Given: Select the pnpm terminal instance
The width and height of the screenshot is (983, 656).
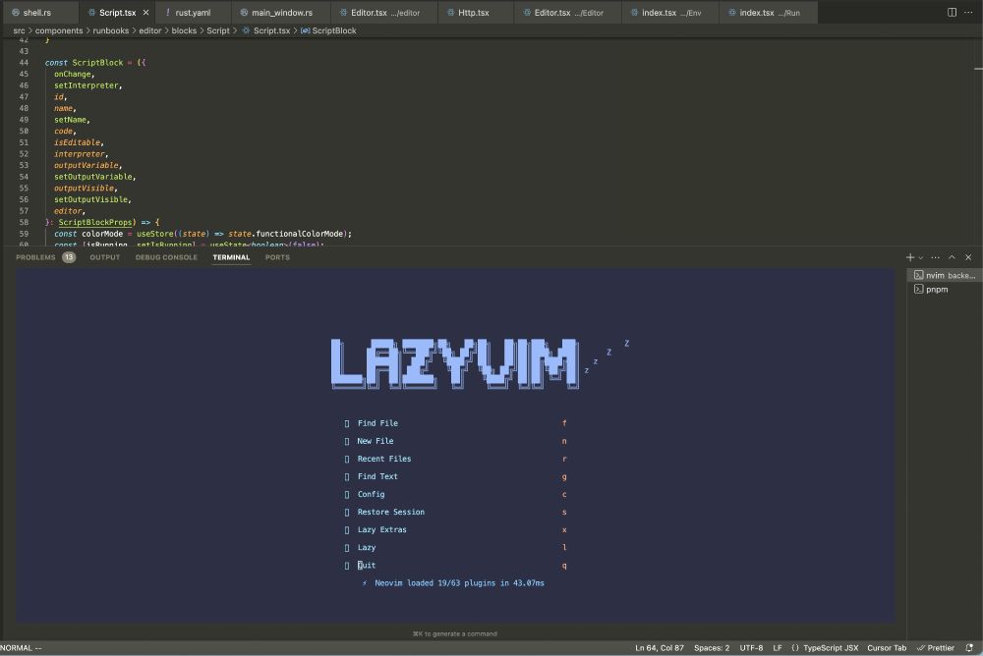Looking at the screenshot, I should pos(944,290).
